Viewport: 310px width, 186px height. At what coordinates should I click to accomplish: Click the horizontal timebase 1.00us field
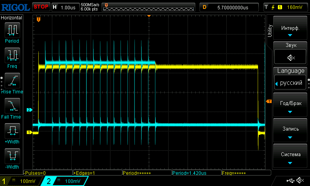click(68, 7)
